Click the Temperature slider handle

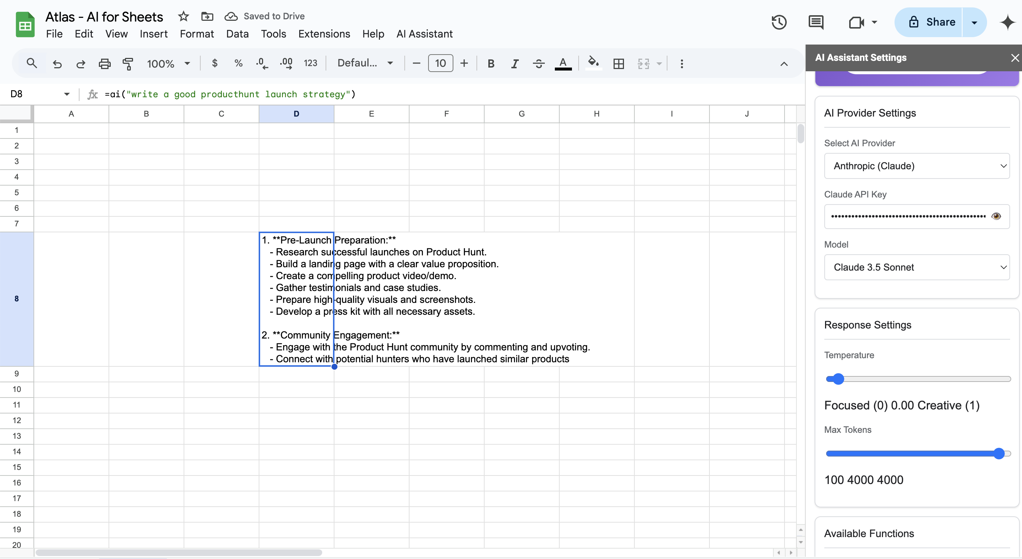click(x=838, y=379)
